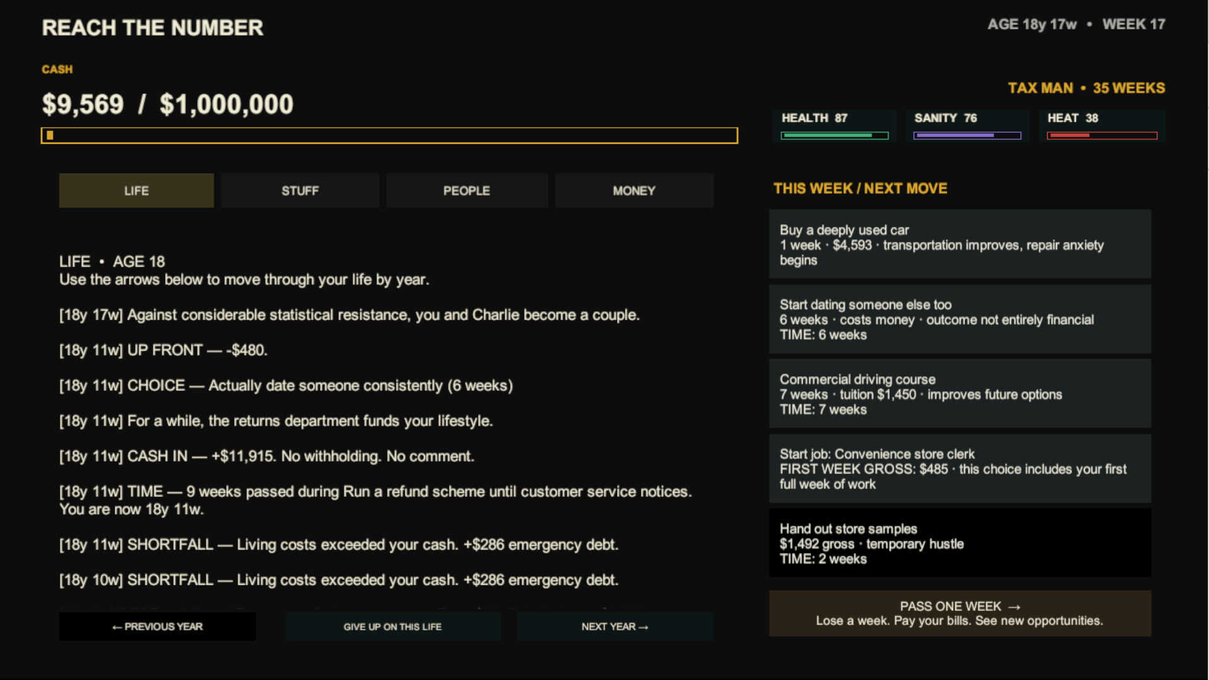The image size is (1209, 680).
Task: Click the 18y 10w SHORTFALL entry
Action: tap(339, 580)
